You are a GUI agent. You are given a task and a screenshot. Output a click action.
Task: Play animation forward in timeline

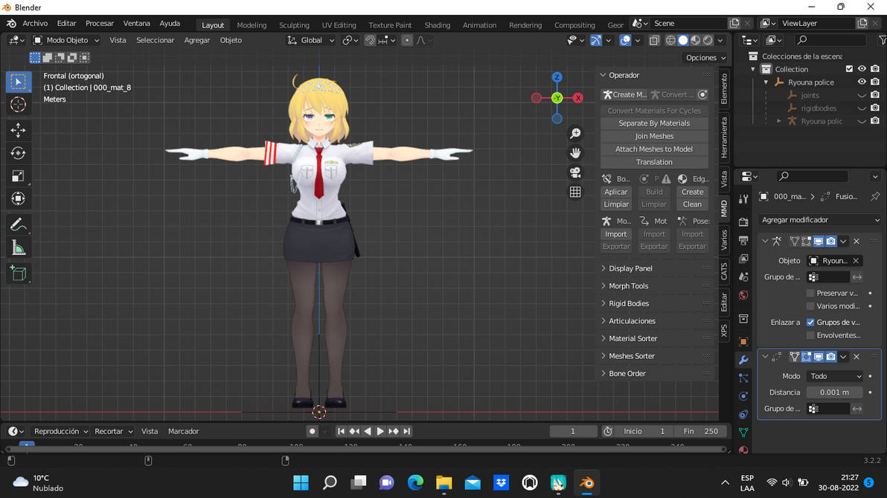point(380,431)
